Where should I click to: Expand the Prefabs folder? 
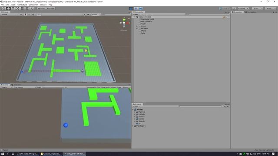[135, 114]
